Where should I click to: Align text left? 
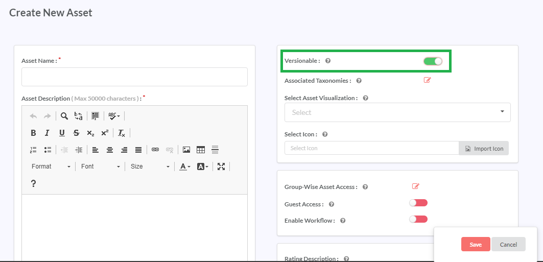95,150
